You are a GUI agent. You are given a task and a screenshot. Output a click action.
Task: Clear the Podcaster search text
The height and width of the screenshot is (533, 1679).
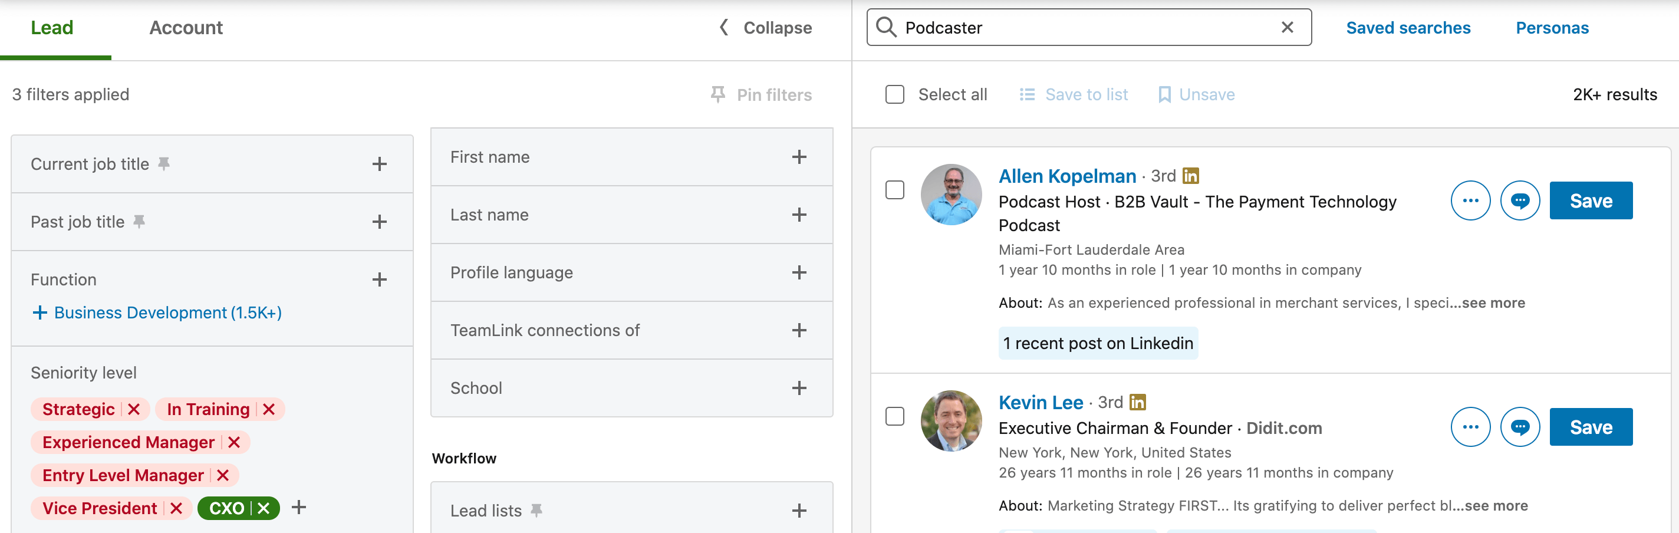tap(1286, 27)
